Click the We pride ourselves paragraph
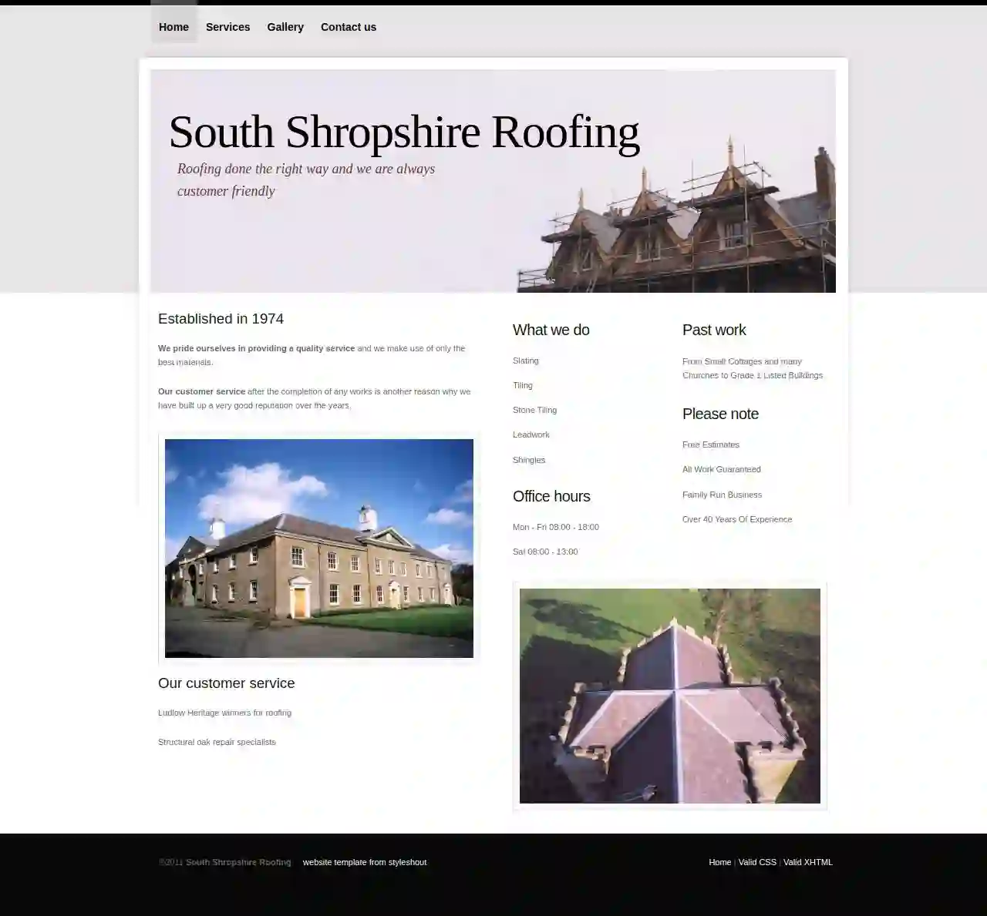The width and height of the screenshot is (987, 916). (312, 355)
